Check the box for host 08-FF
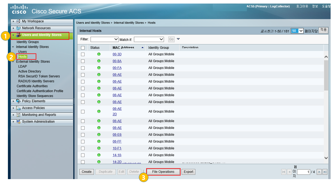 pyautogui.click(x=83, y=141)
